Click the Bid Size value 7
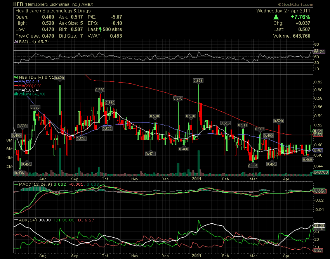Viewport: 330px width, 259px height. click(82, 36)
